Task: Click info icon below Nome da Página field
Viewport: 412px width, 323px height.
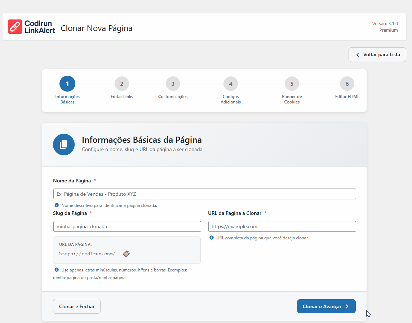Action: pos(57,205)
